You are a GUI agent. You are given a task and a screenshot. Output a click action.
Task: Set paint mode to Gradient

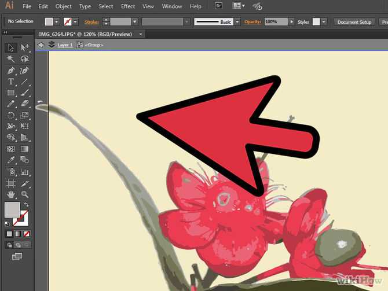[18, 234]
